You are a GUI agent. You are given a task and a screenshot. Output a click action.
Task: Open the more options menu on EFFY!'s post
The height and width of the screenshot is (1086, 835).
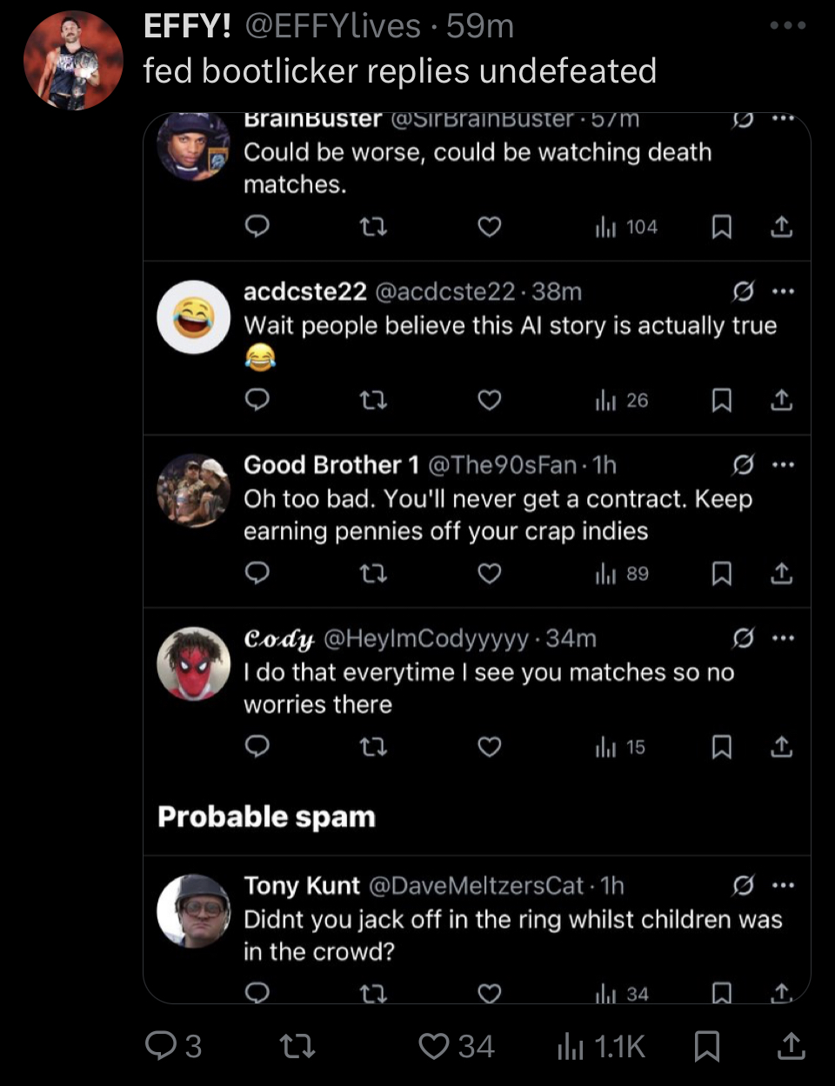point(787,26)
